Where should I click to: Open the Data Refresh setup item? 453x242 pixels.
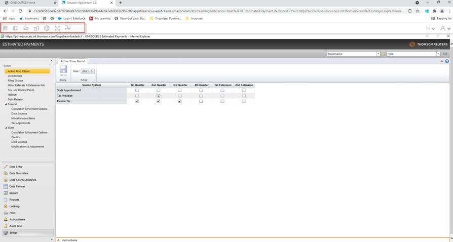tap(16, 99)
